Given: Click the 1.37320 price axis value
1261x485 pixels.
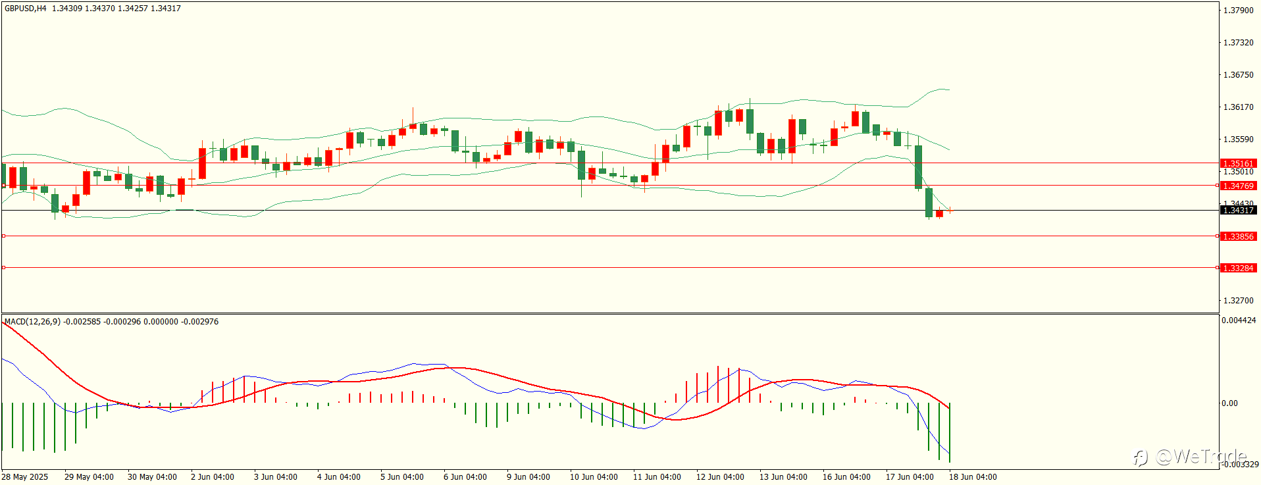Looking at the screenshot, I should tap(1238, 43).
